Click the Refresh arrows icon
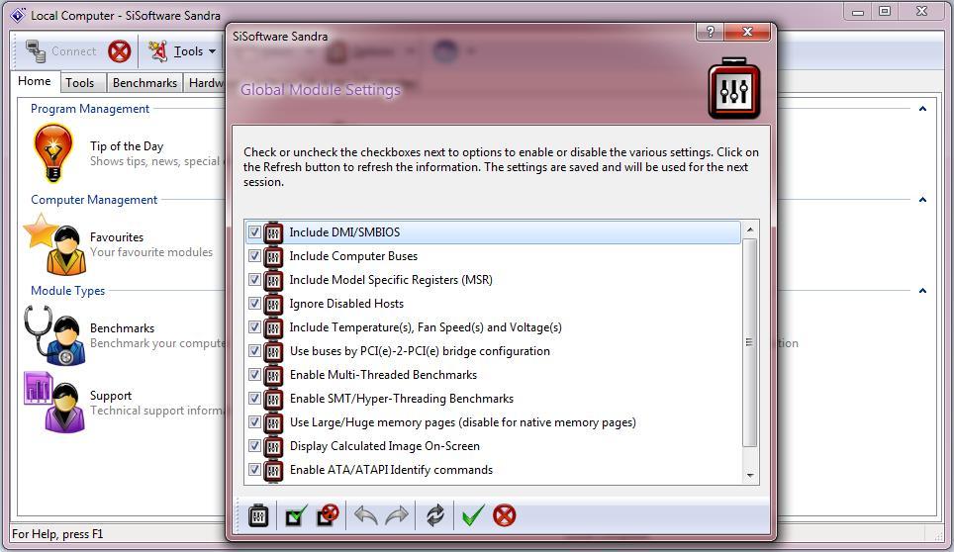Image resolution: width=954 pixels, height=552 pixels. (435, 515)
